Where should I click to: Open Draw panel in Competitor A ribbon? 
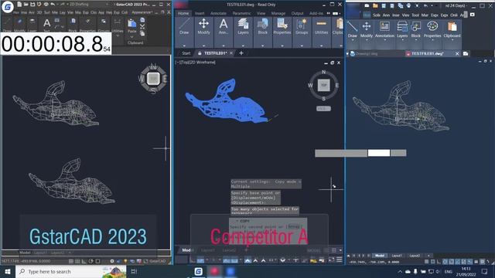[x=184, y=27]
